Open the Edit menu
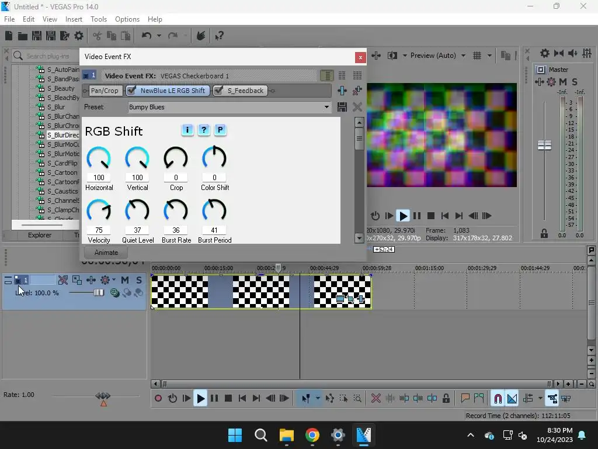The height and width of the screenshot is (449, 598). (29, 19)
